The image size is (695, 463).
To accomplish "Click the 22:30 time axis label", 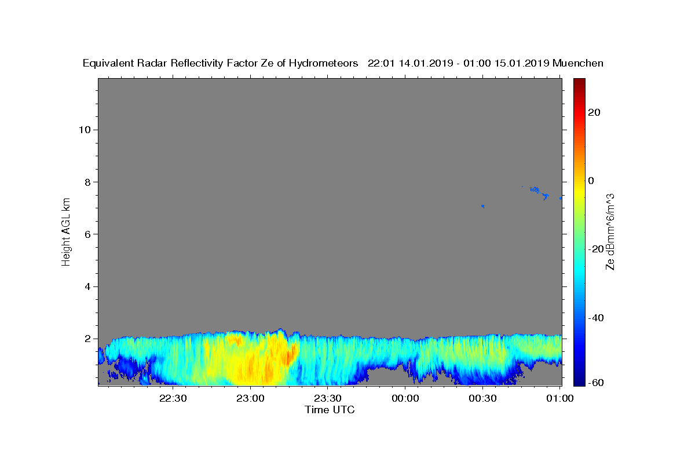I will point(173,398).
